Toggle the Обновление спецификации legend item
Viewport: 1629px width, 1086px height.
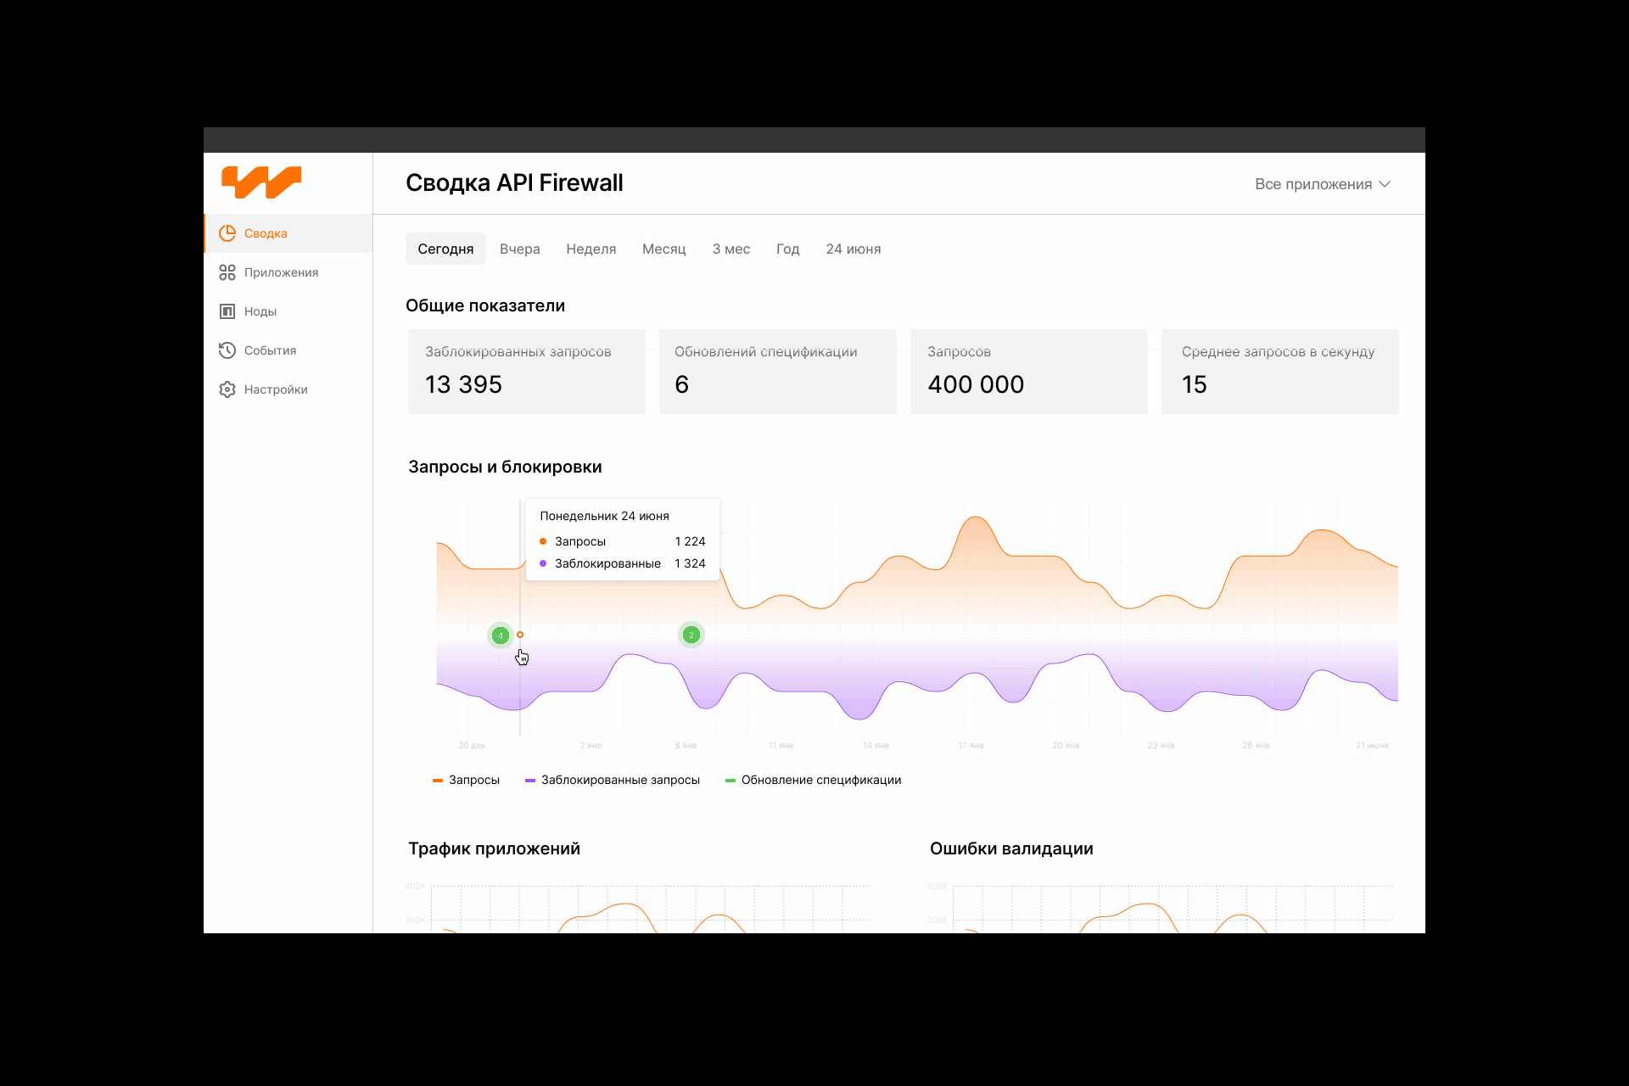point(813,780)
